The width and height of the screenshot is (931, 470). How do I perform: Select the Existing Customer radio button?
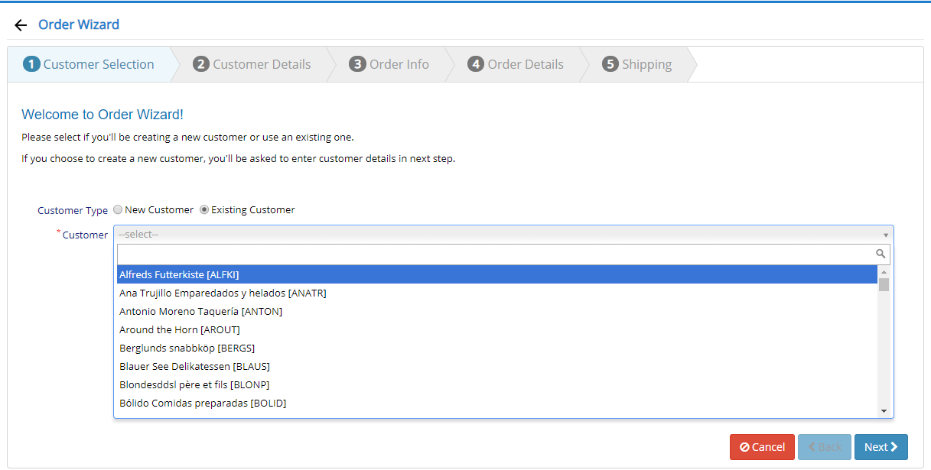pos(204,209)
